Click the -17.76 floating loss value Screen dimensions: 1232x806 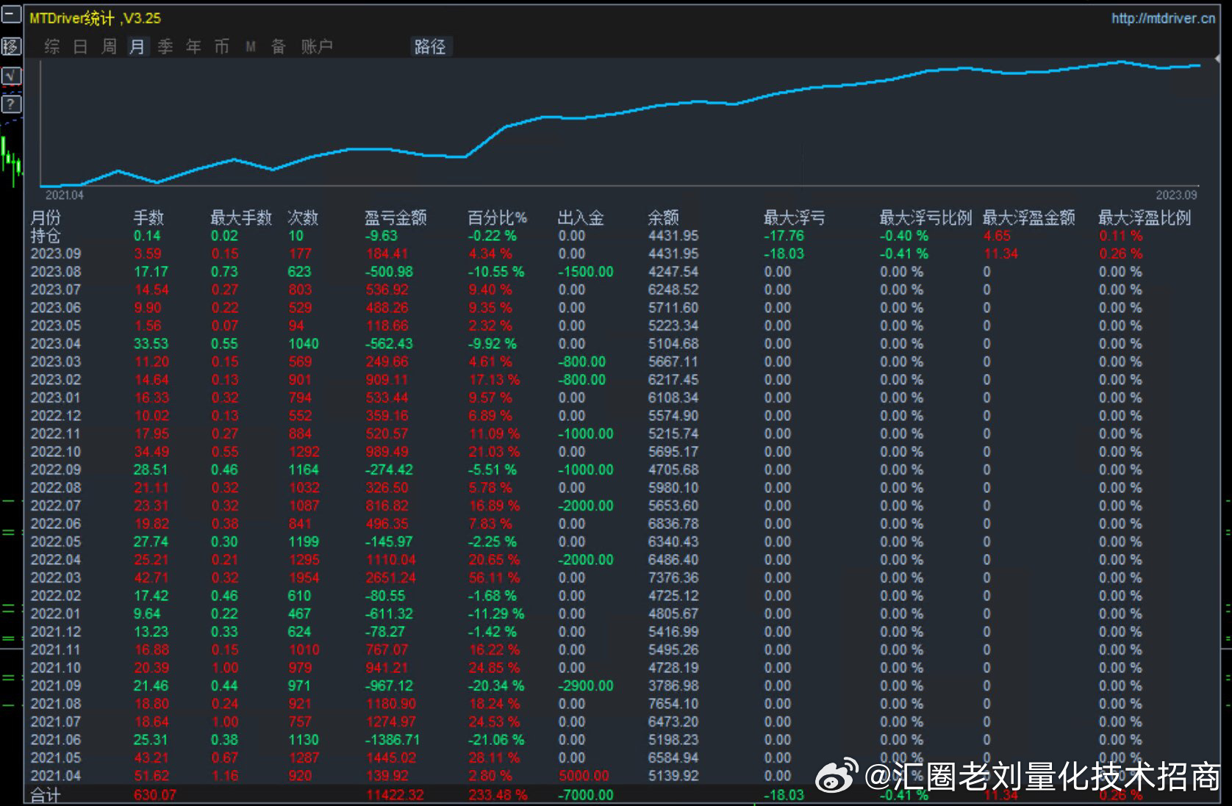[784, 236]
